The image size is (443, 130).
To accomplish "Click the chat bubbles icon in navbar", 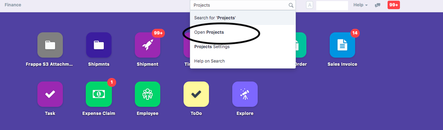I will (x=377, y=5).
